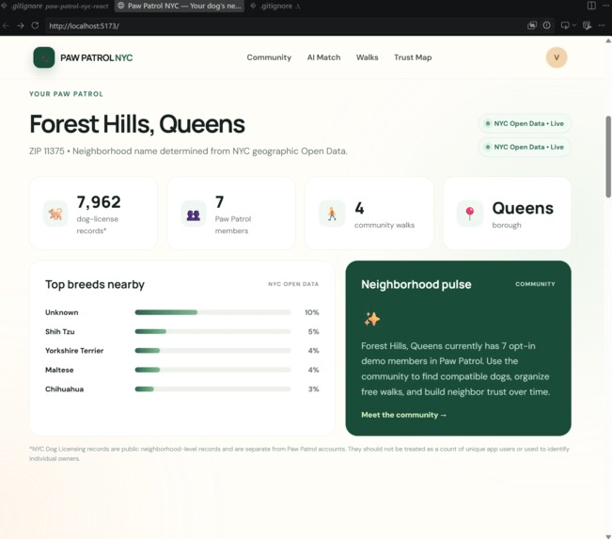Click the 10% value for Unknown breed
Screen dimensions: 612x539
311,312
